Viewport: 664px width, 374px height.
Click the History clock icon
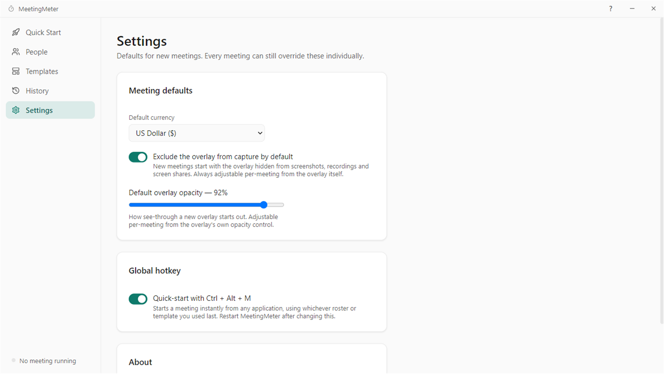click(16, 91)
